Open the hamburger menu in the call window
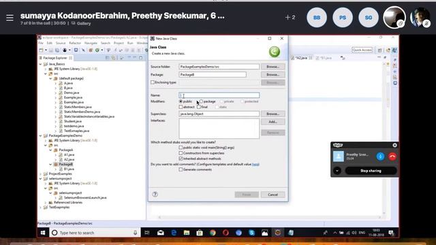The width and height of the screenshot is (436, 245). click(10, 18)
